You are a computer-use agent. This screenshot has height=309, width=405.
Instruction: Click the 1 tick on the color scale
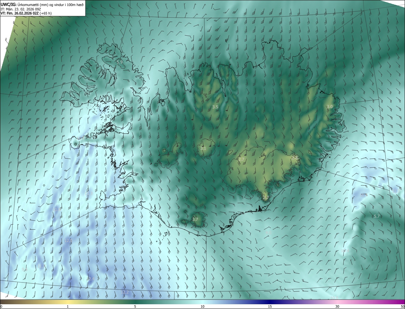(68, 307)
